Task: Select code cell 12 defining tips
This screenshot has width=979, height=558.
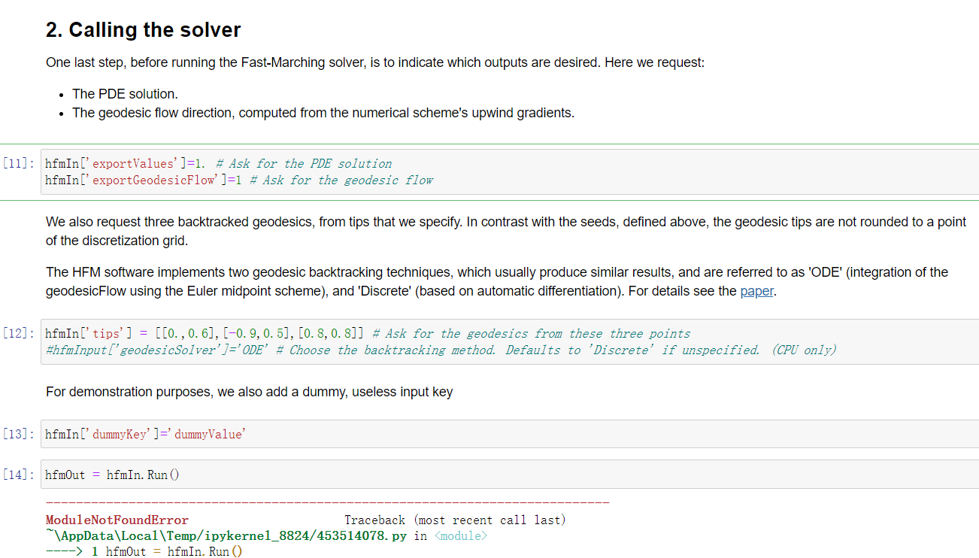Action: click(510, 342)
